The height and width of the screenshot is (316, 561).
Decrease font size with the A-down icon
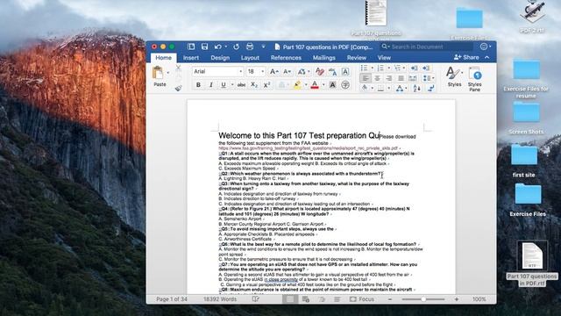point(287,72)
